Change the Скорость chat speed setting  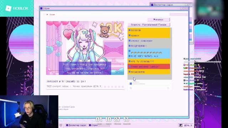(149, 25)
